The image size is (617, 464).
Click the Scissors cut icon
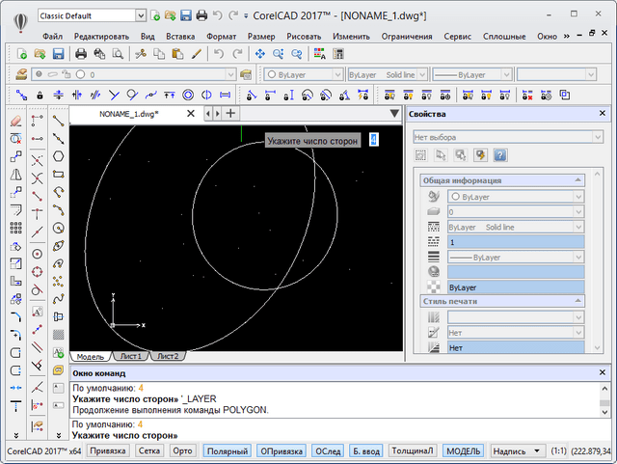pyautogui.click(x=141, y=54)
